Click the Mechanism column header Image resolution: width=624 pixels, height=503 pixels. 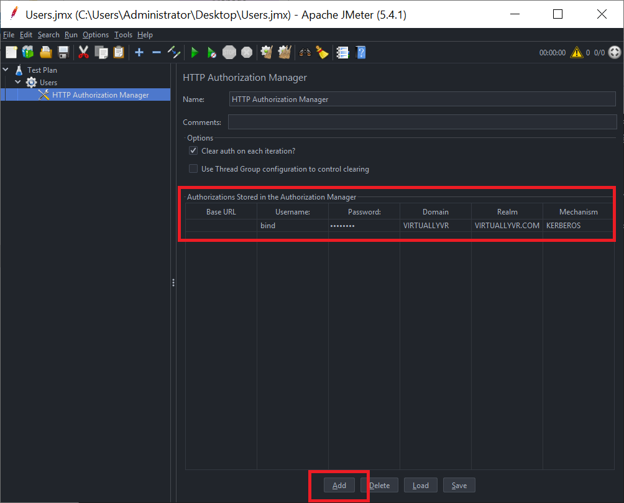pos(578,212)
